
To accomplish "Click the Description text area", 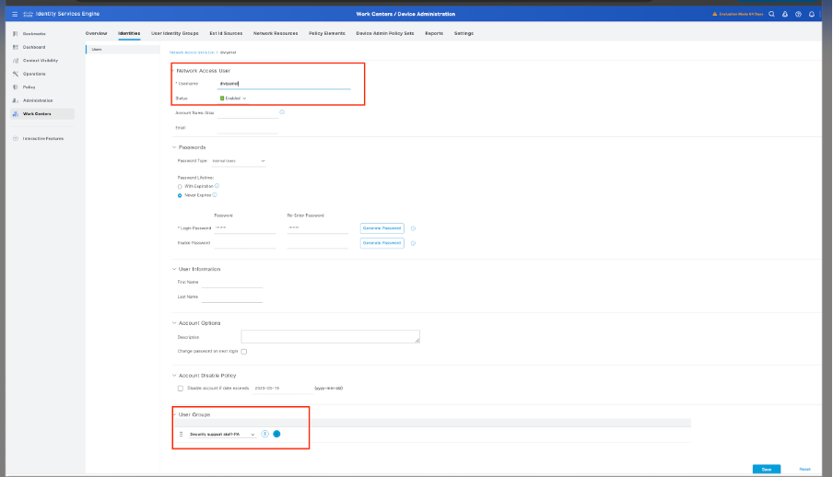I will (331, 337).
